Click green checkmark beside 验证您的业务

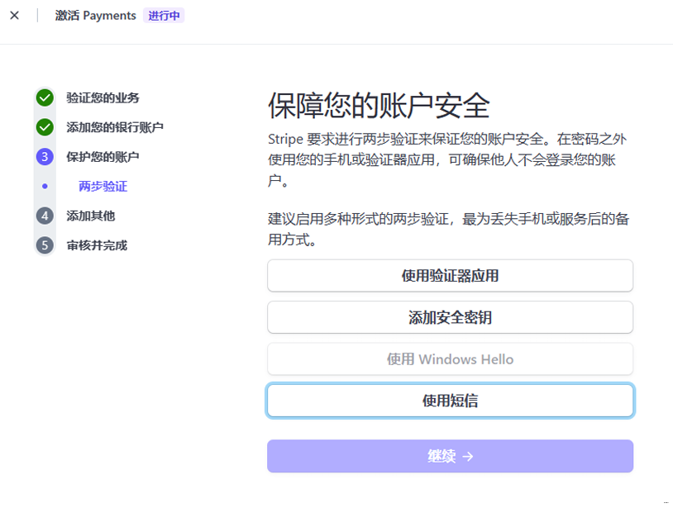(45, 98)
